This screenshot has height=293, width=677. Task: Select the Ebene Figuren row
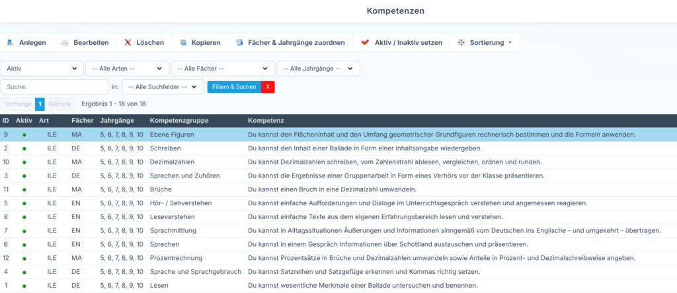coord(338,135)
